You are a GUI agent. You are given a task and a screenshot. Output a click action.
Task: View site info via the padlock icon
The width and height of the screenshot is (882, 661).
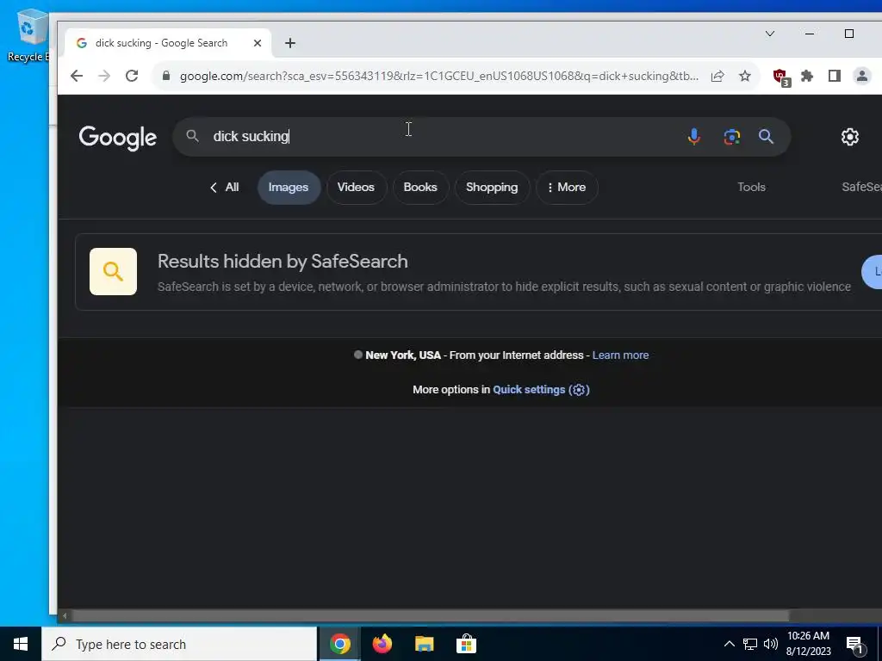166,76
